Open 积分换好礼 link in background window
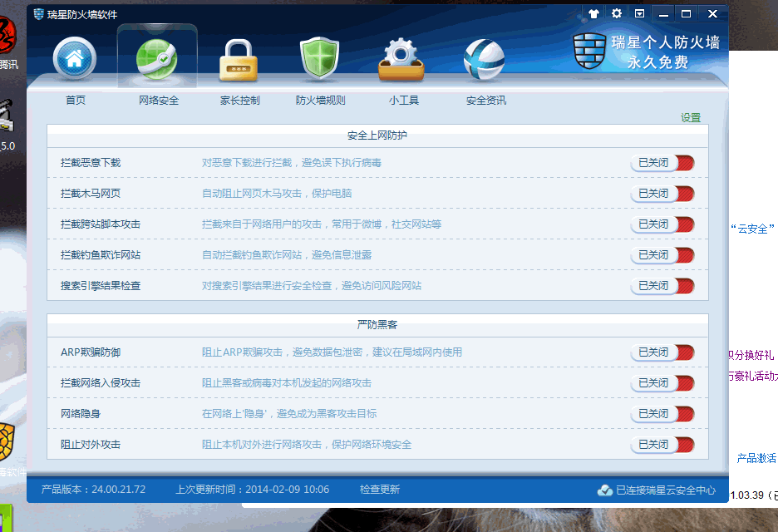This screenshot has height=532, width=778. 751,355
